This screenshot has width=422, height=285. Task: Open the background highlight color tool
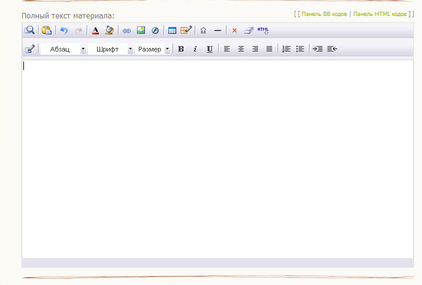pos(109,30)
